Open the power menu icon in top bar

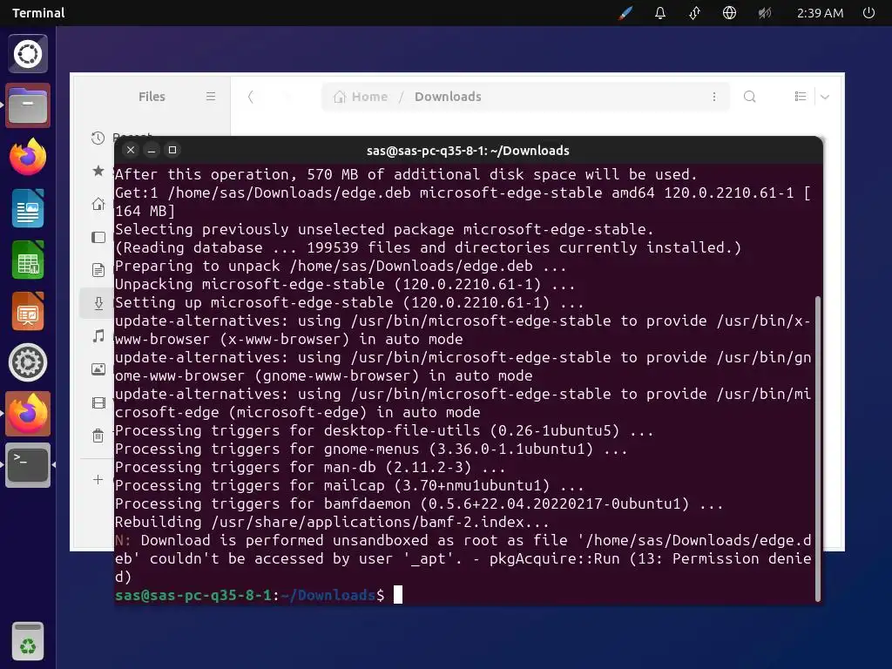868,13
